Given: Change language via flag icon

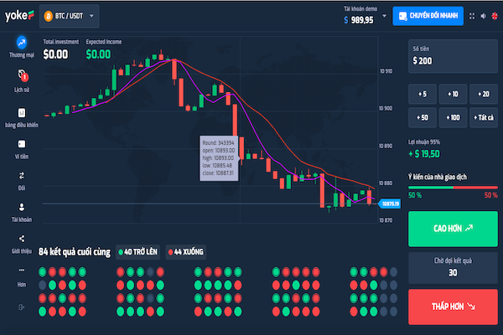Looking at the screenshot, I should [495, 16].
